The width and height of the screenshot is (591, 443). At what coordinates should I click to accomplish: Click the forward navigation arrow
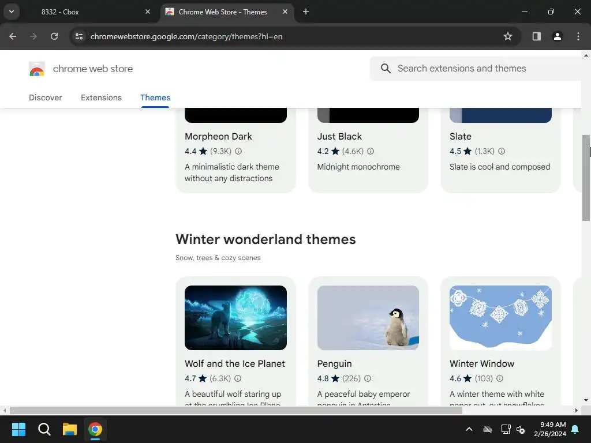(x=33, y=36)
